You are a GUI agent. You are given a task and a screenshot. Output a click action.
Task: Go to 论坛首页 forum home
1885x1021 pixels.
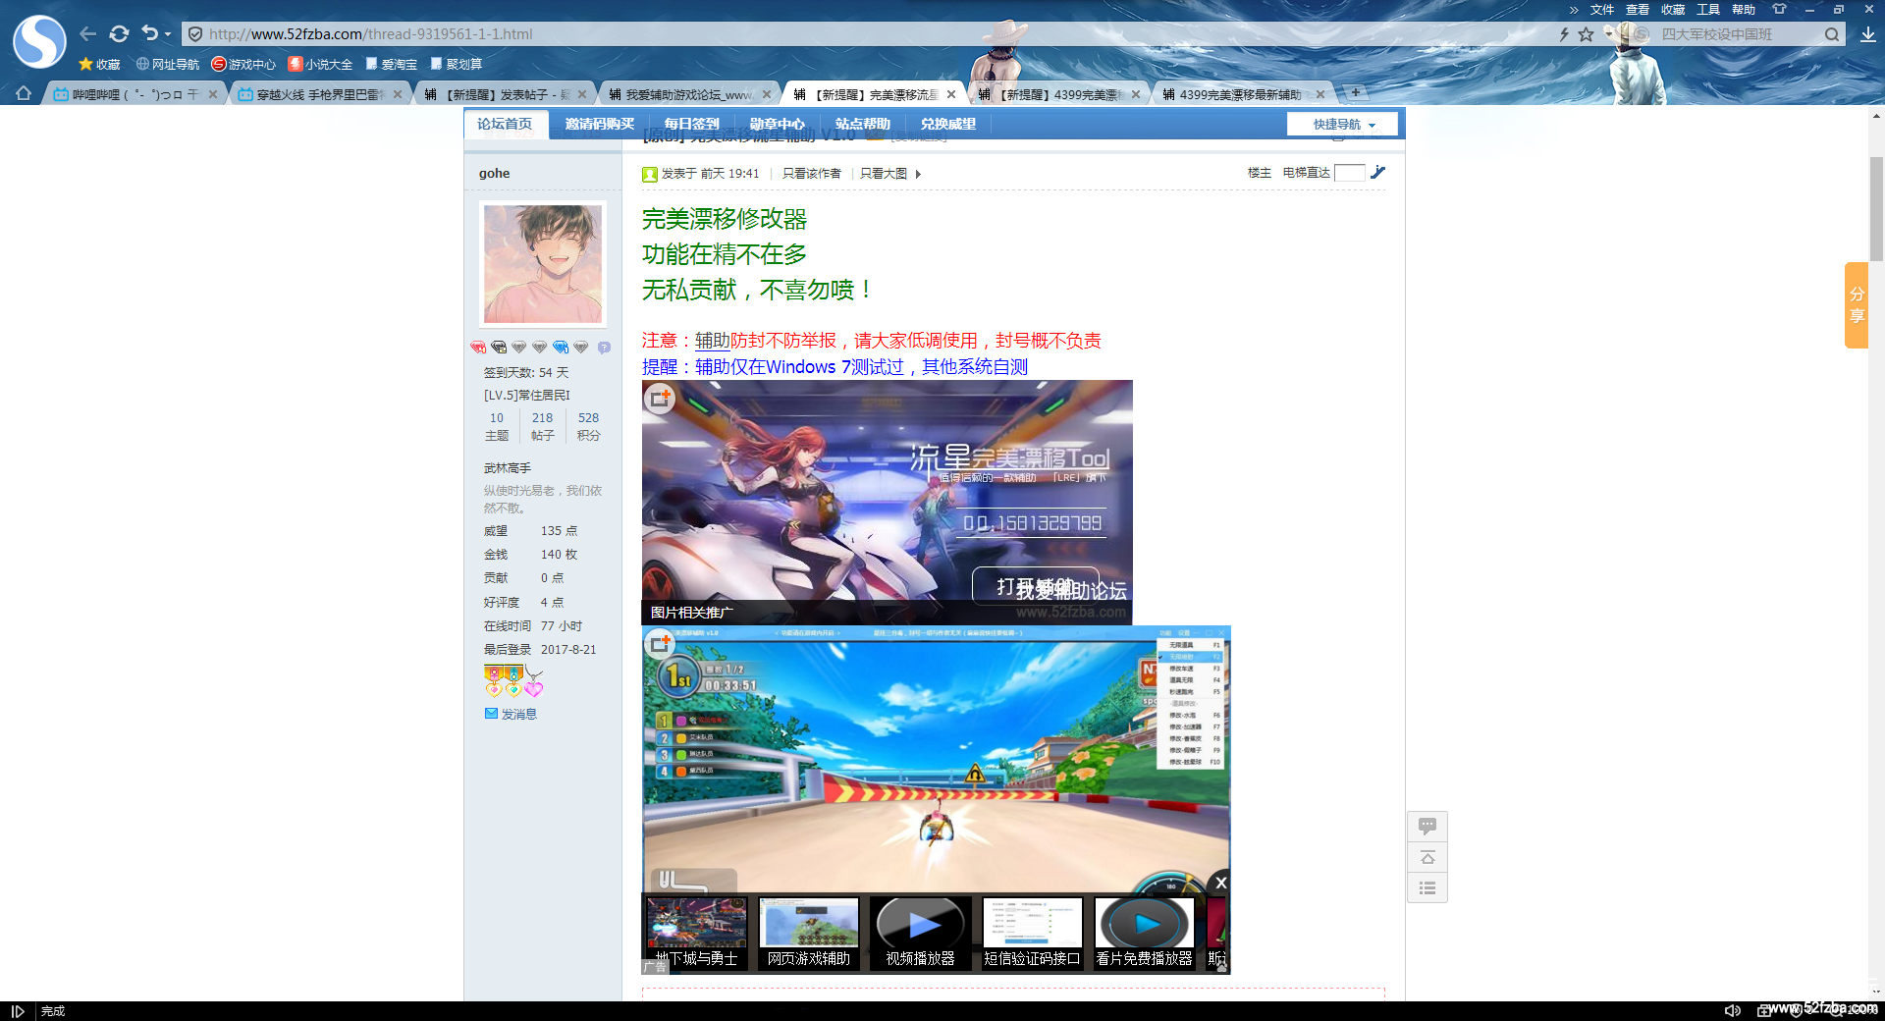[505, 124]
